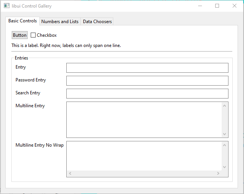Click right arrow of No Wrap horizontal scrollbar
This screenshot has height=194, width=244.
click(218, 174)
